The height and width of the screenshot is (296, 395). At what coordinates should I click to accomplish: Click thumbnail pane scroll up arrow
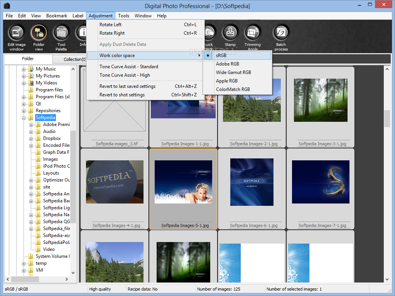[387, 69]
